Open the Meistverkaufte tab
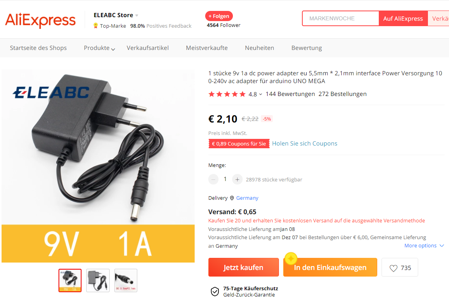 [207, 48]
